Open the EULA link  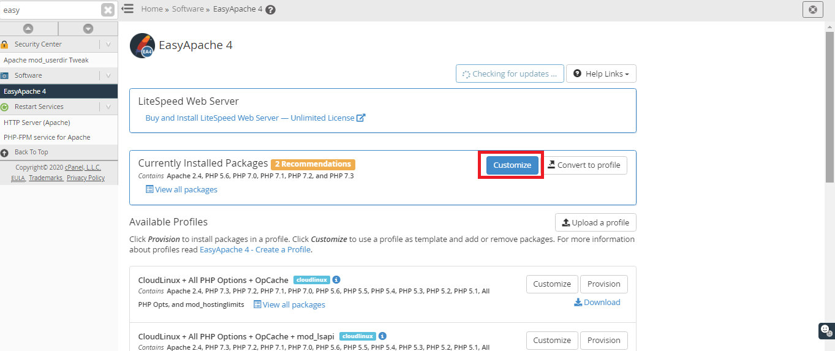(x=18, y=178)
